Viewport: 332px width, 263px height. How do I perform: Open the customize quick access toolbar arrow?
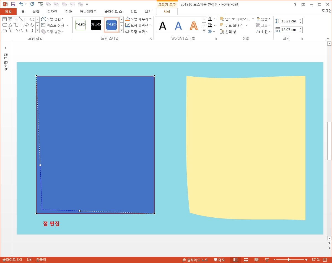87,4
